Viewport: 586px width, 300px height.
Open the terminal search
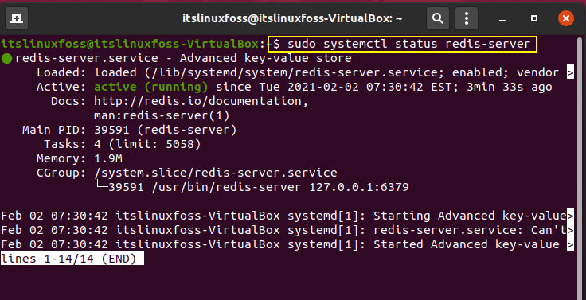click(x=438, y=18)
